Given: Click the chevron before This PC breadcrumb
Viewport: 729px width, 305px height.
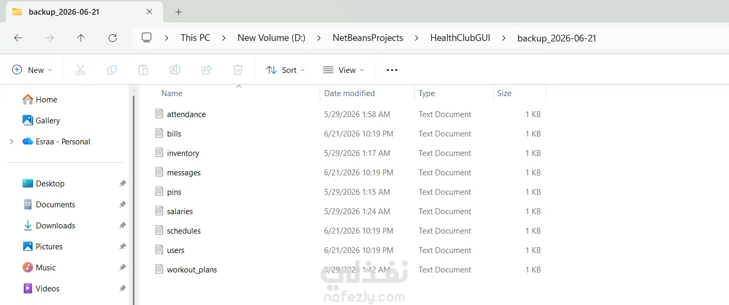Looking at the screenshot, I should 167,38.
